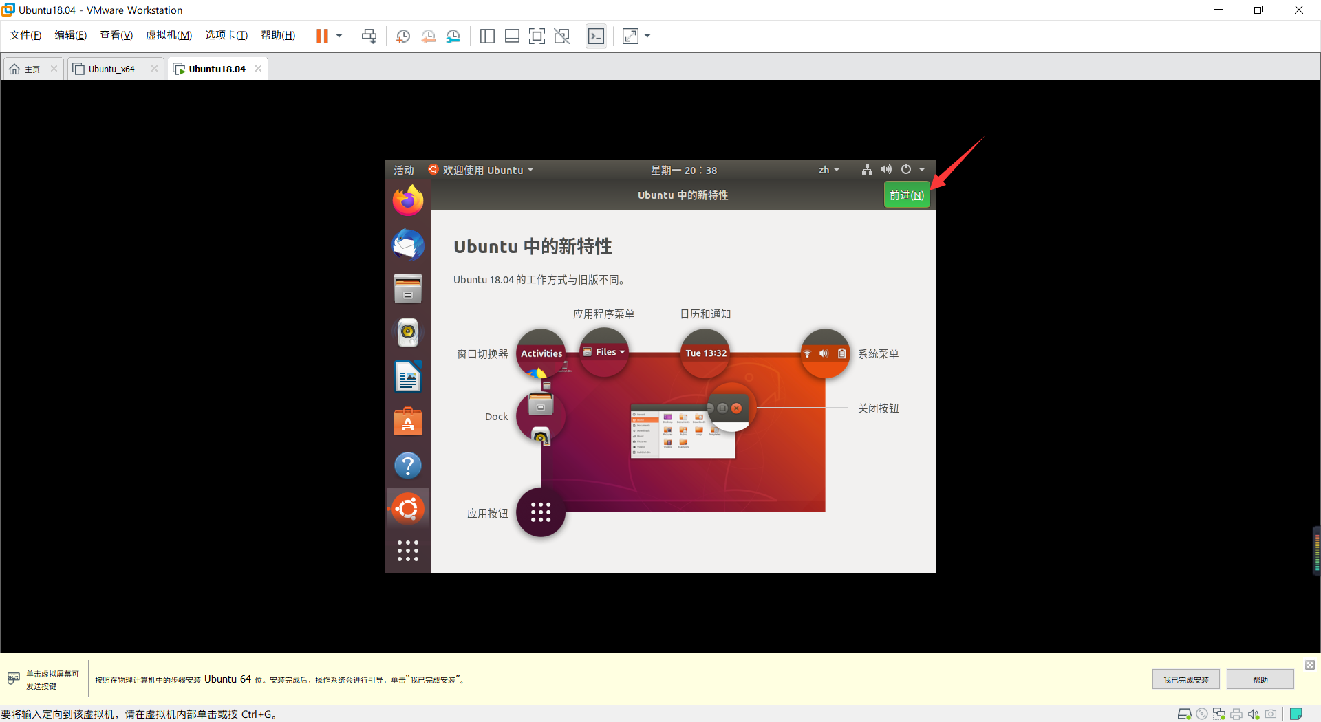Click the network adapter status icon
The width and height of the screenshot is (1321, 722).
point(1219,714)
